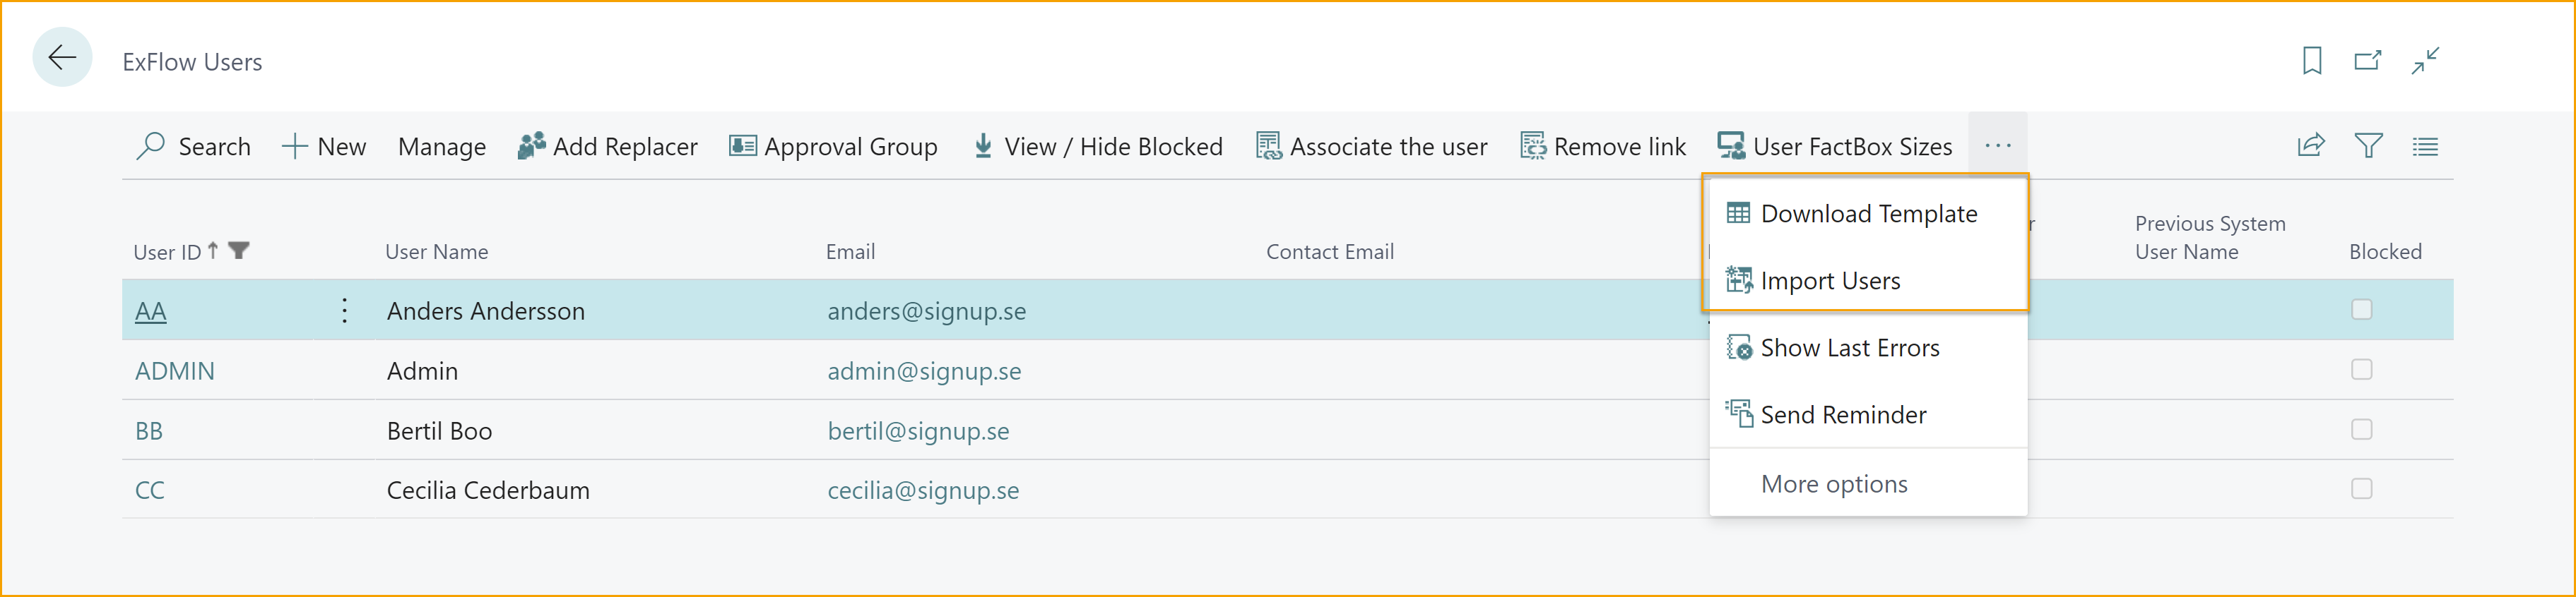The width and height of the screenshot is (2576, 597).
Task: Click the share icon
Action: [x=2311, y=146]
